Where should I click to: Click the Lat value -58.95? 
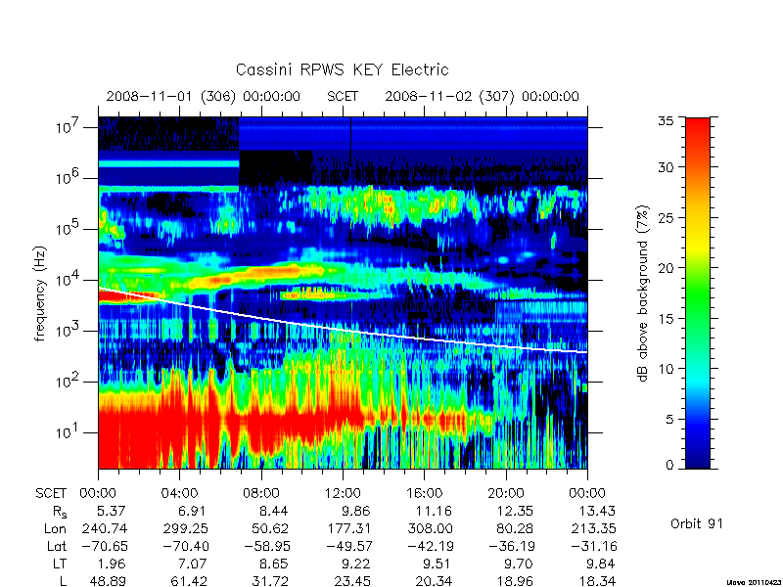(x=267, y=546)
